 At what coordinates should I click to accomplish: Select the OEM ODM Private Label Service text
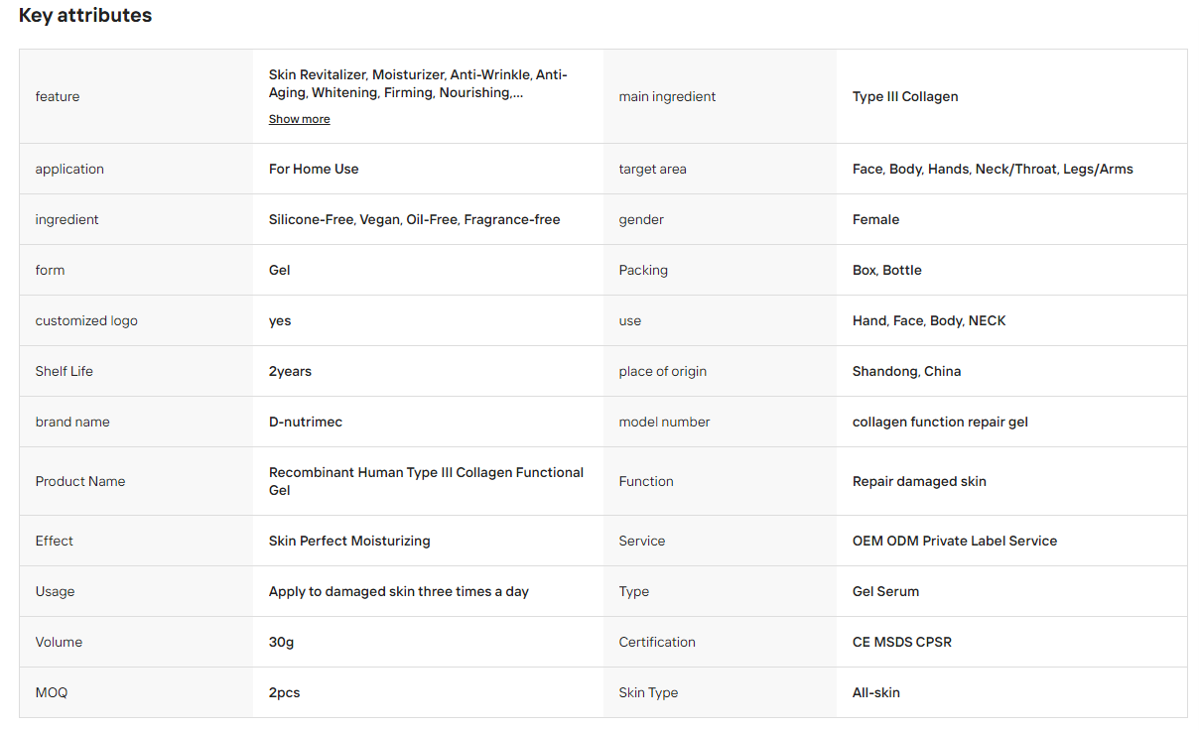955,541
